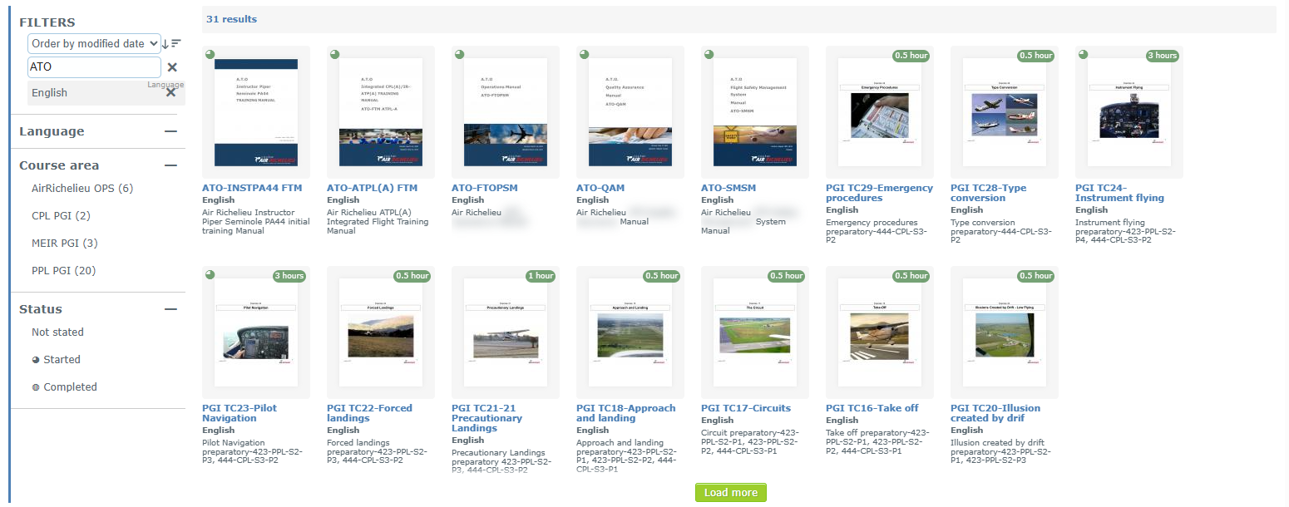Click the 1 hour badge on Precautionary Landings
1289x507 pixels.
(540, 276)
